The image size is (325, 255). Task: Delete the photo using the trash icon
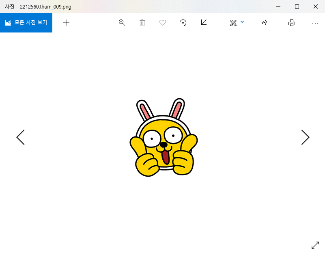point(142,23)
